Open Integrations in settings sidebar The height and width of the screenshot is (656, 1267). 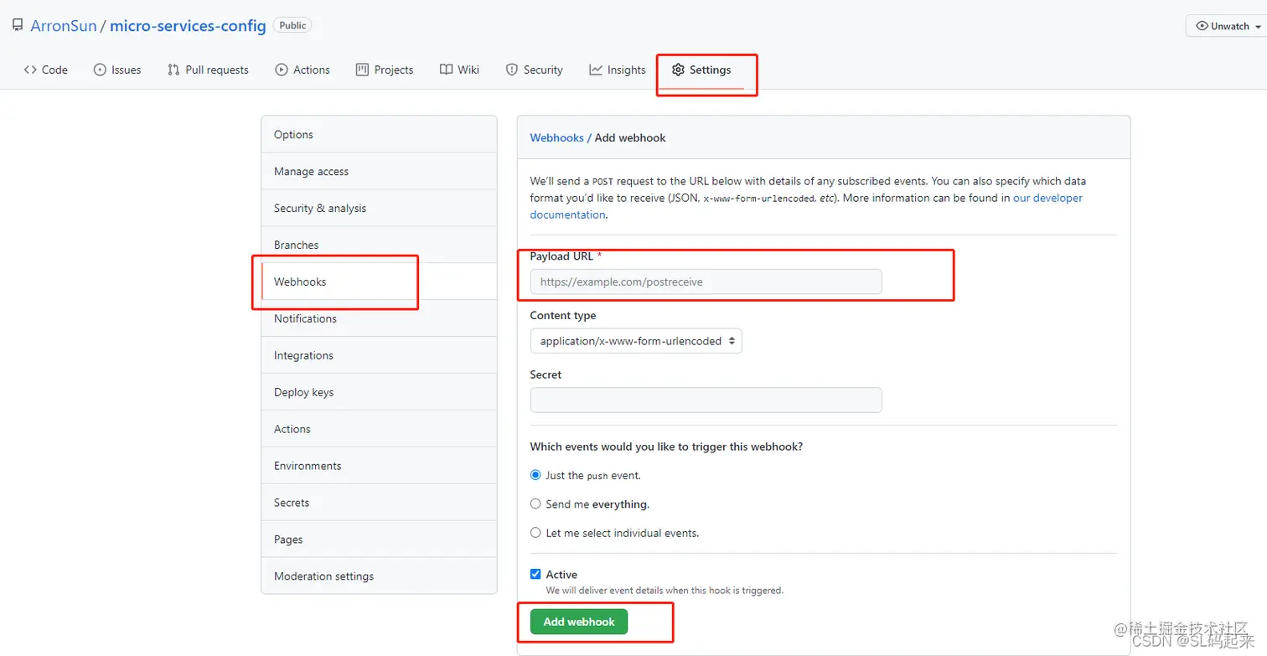pos(379,355)
